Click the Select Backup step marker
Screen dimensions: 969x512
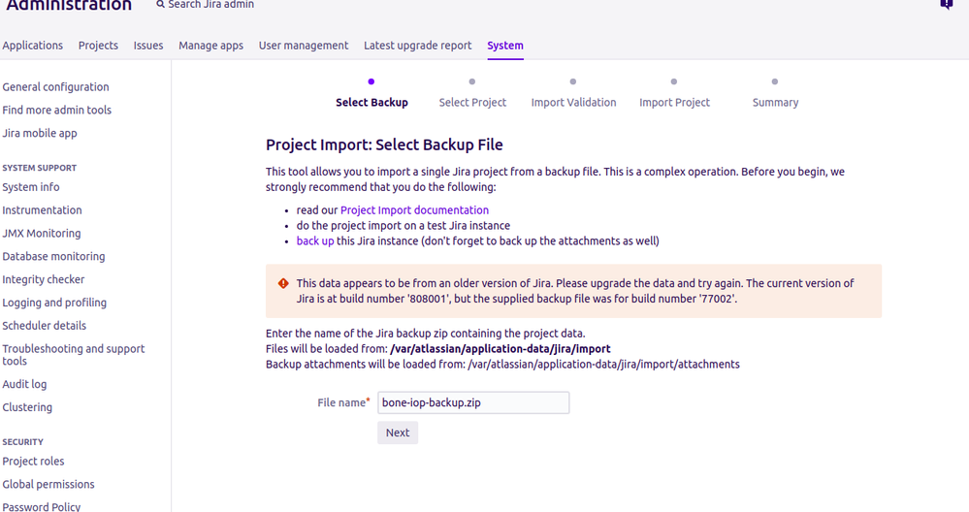(x=371, y=81)
